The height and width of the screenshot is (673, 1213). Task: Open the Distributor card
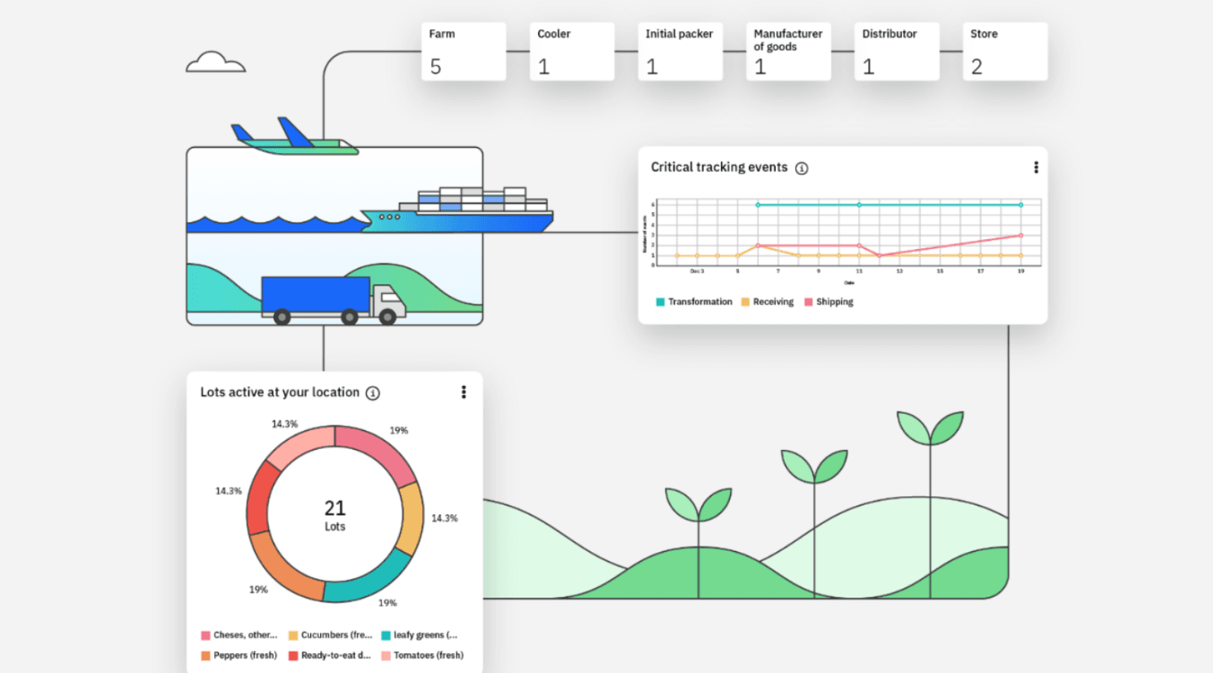point(896,52)
